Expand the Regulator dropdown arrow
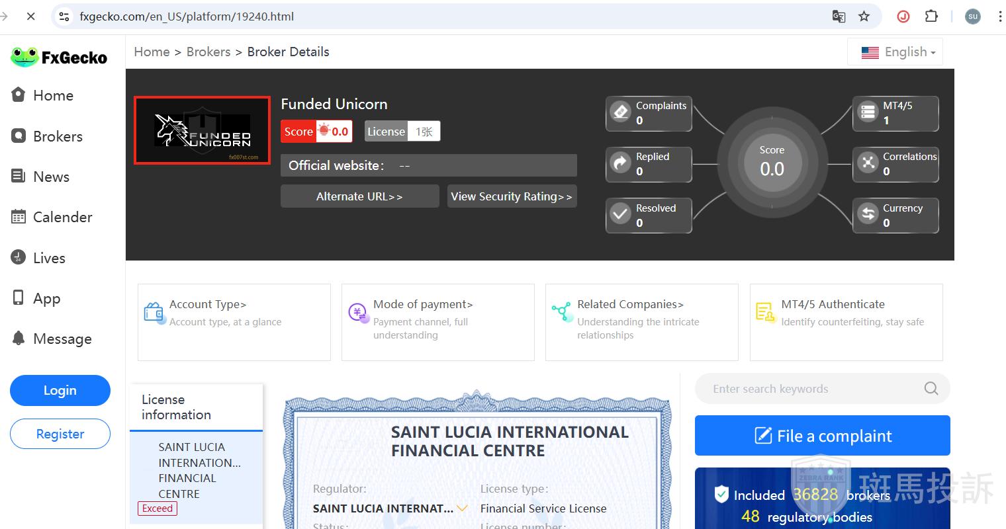 point(463,509)
